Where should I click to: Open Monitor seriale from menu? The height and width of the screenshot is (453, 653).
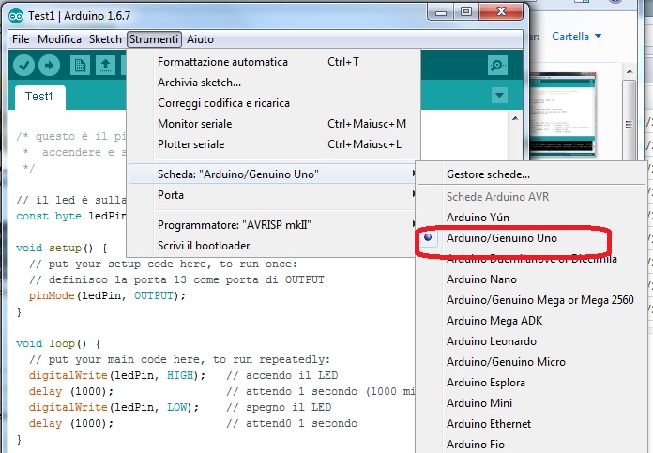[x=273, y=124]
